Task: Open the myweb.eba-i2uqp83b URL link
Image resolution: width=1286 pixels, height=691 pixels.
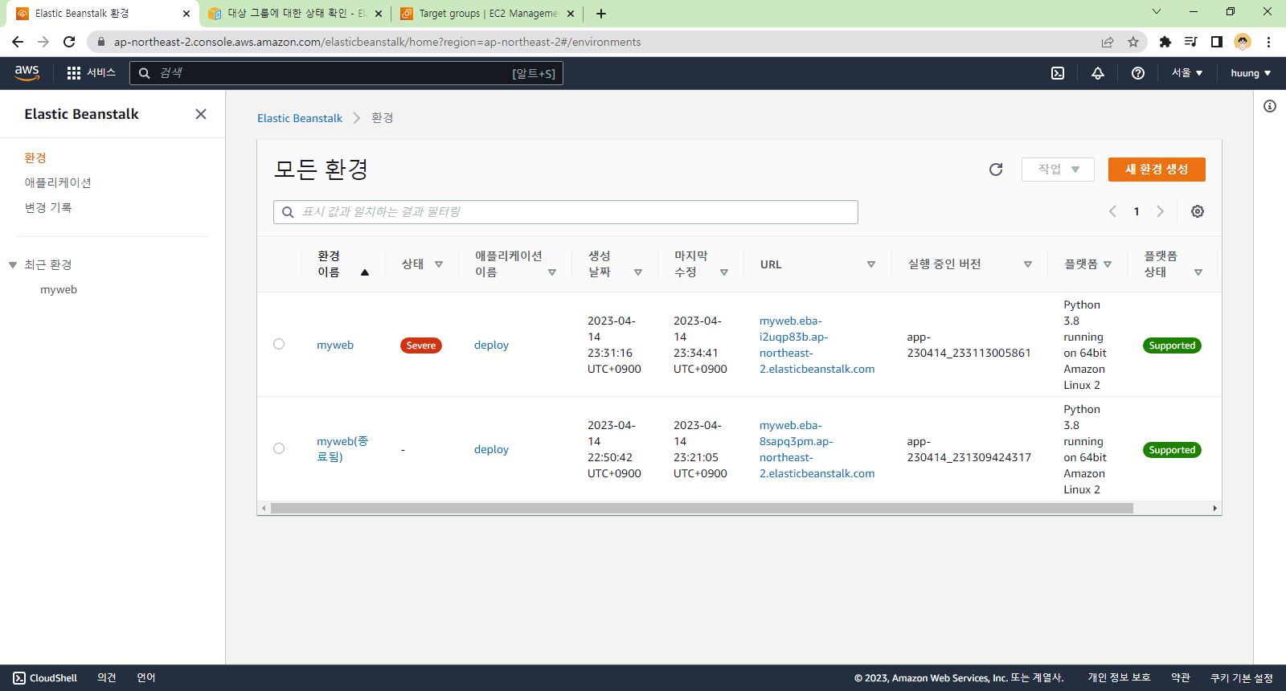Action: [817, 345]
